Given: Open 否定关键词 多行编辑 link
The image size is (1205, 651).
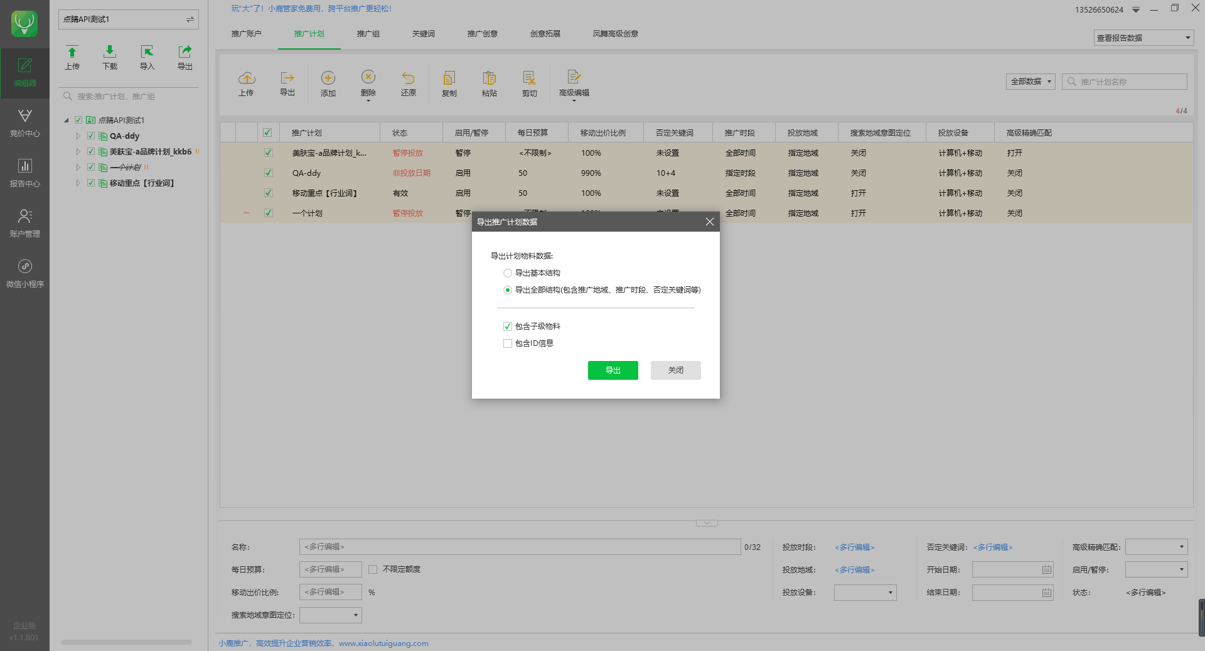Looking at the screenshot, I should pos(993,547).
